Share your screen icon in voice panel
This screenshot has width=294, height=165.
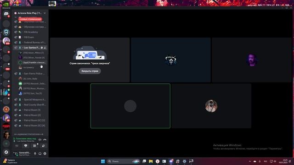(x=26, y=146)
